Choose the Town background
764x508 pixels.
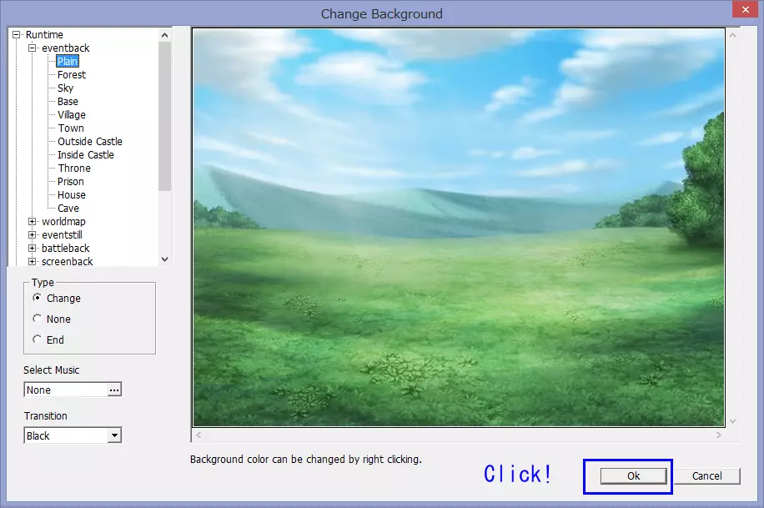tap(71, 128)
